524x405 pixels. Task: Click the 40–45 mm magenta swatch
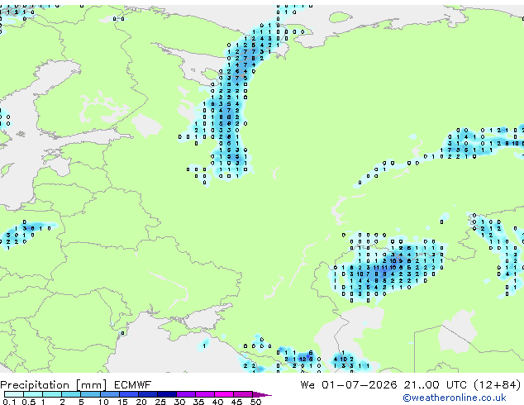(x=224, y=394)
